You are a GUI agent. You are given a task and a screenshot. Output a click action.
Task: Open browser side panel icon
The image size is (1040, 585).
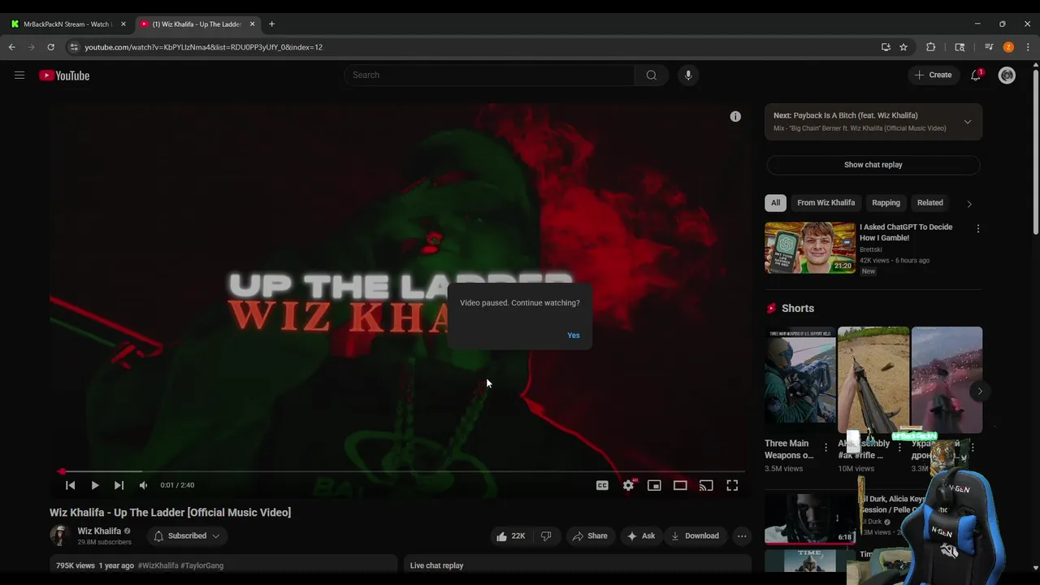[960, 47]
